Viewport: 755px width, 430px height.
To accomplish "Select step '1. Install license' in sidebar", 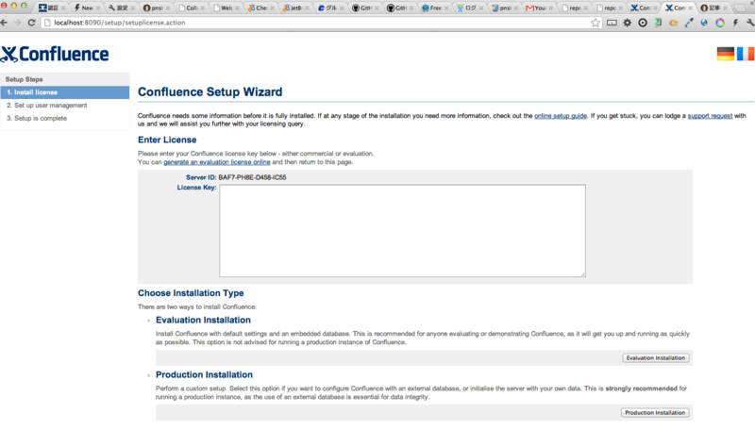I will (65, 92).
